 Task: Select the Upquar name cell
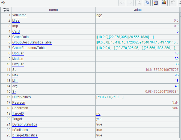coord(53,53)
